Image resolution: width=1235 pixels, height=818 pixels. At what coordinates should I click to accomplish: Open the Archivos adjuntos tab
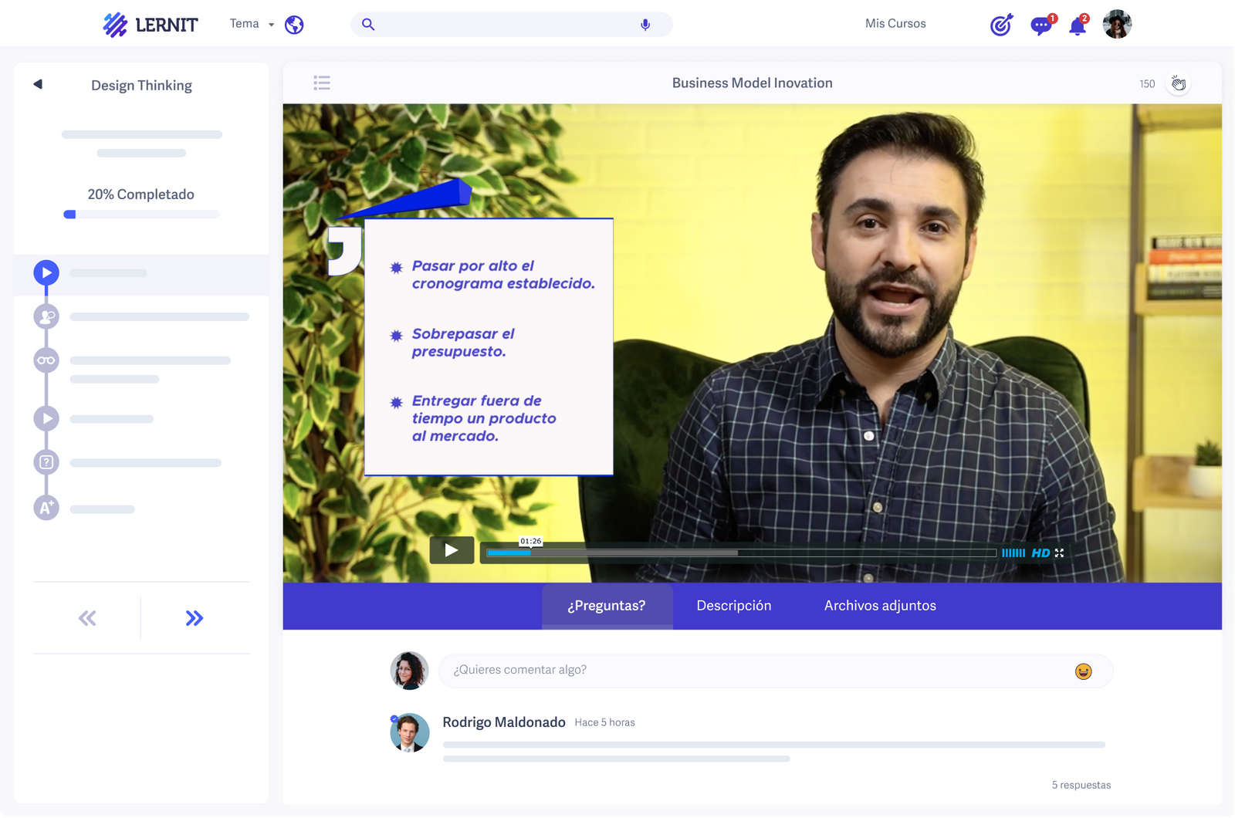point(879,606)
